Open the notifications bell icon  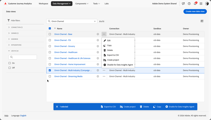point(195,4)
